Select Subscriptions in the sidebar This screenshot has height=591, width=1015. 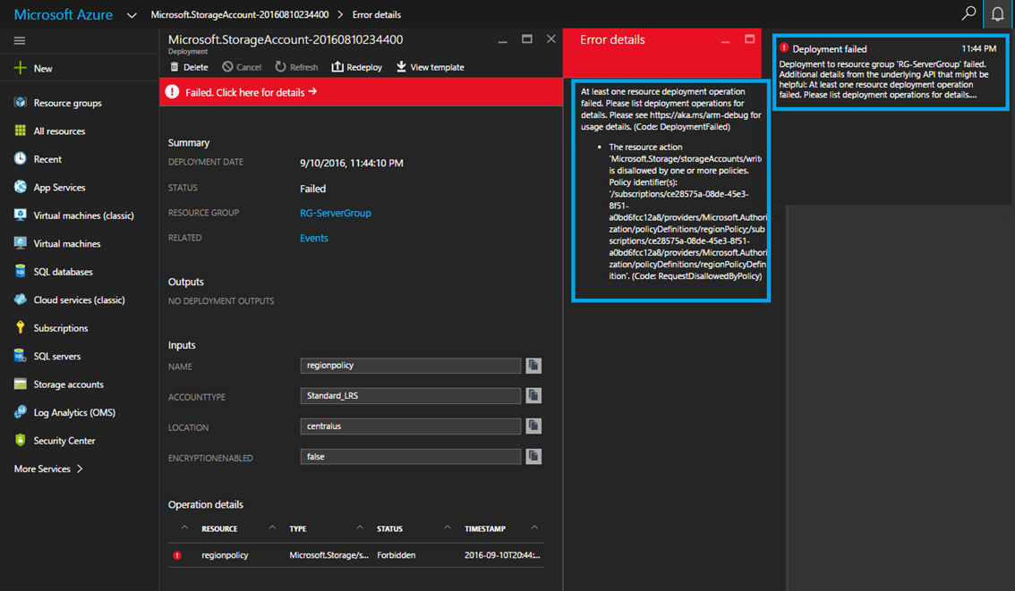point(61,328)
